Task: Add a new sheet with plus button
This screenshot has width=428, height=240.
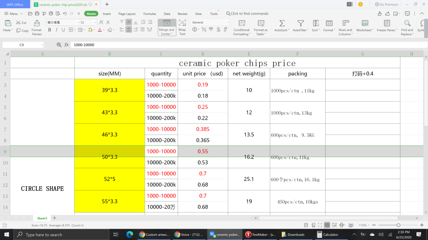Action: pyautogui.click(x=54, y=218)
